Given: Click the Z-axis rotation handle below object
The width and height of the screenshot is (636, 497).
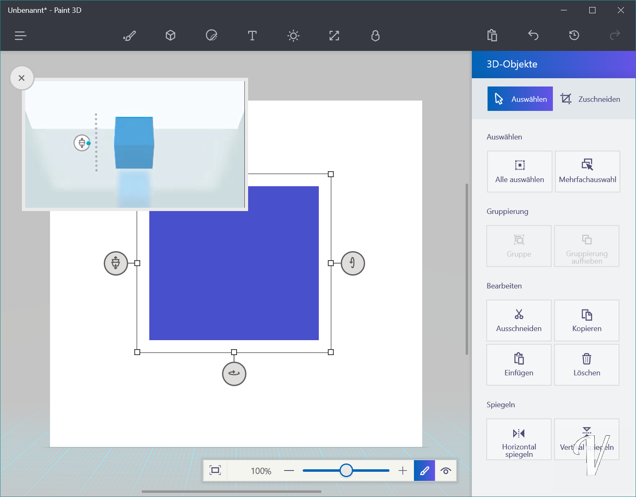Looking at the screenshot, I should pos(234,374).
